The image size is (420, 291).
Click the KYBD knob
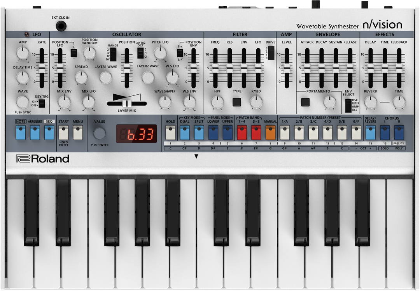point(256,102)
